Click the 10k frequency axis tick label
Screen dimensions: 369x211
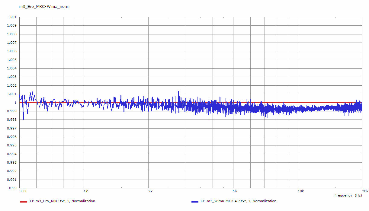300,191
